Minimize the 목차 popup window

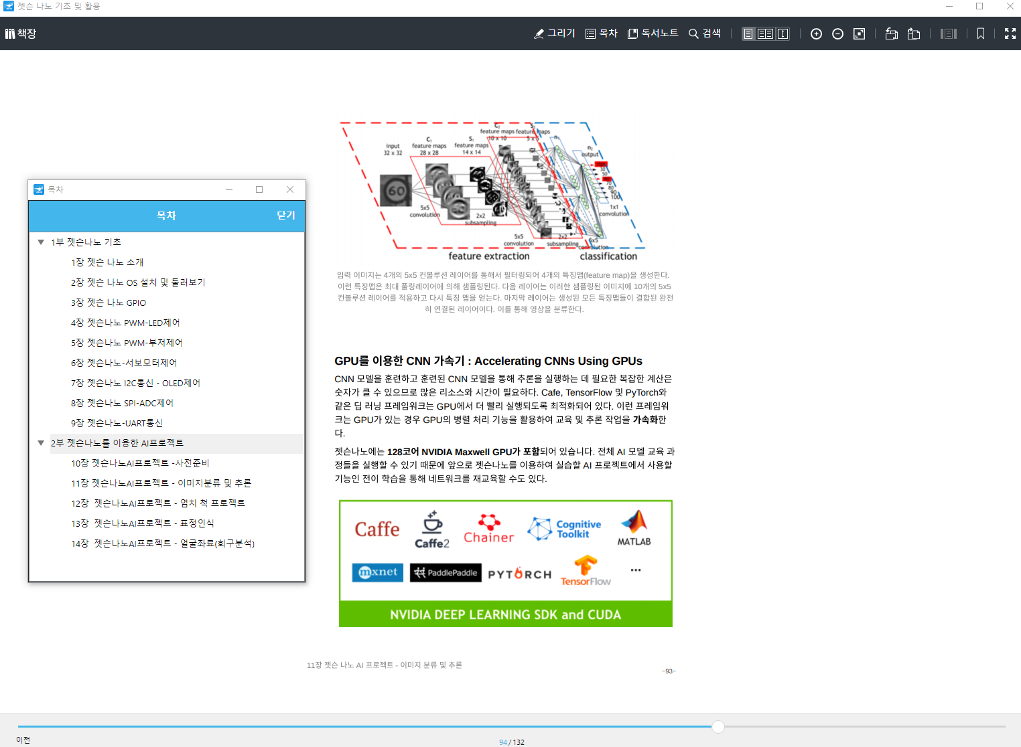[x=229, y=189]
